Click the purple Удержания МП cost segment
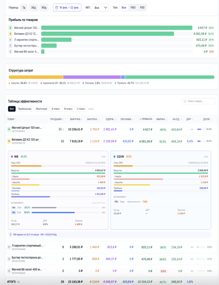The image size is (219, 285). coord(92,77)
